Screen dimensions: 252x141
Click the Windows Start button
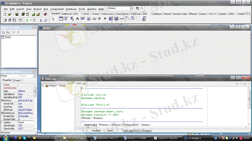pyautogui.click(x=6, y=138)
